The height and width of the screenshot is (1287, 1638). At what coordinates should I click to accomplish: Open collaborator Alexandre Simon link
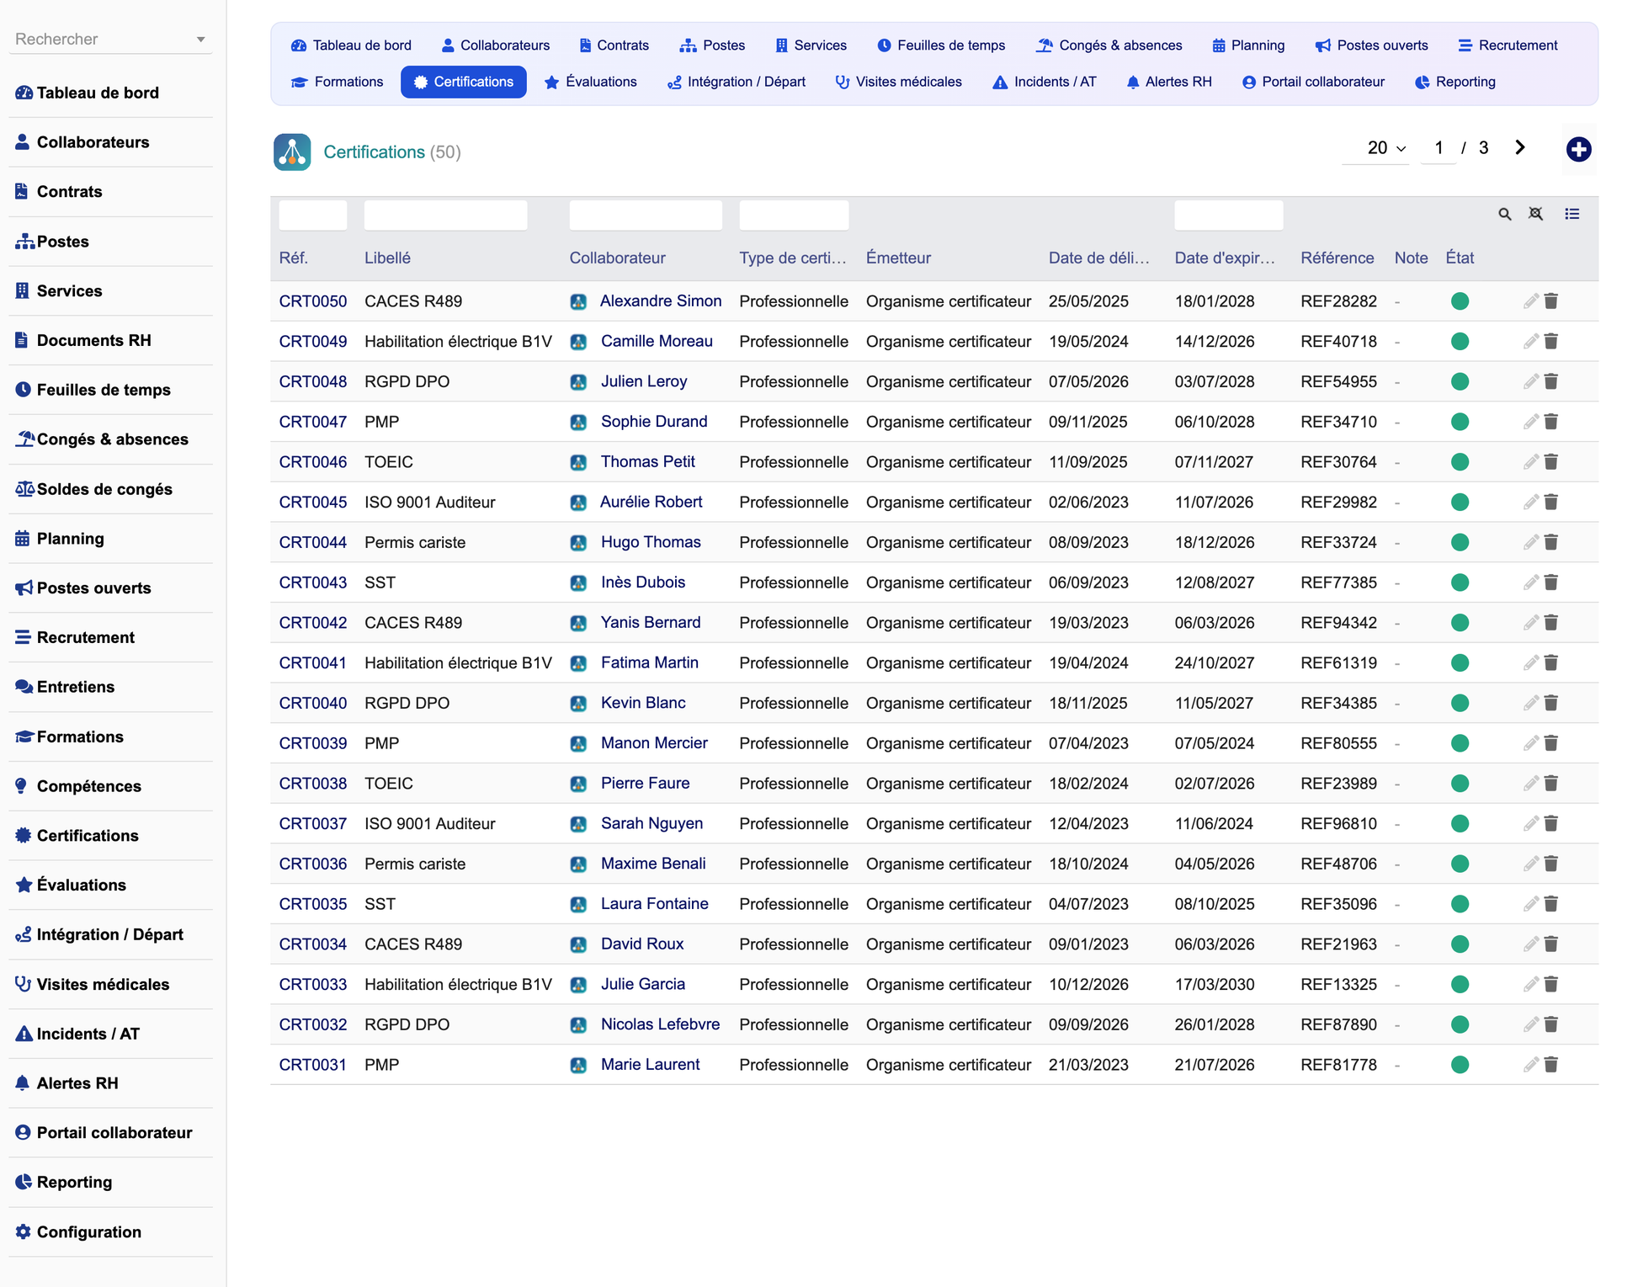tap(661, 301)
